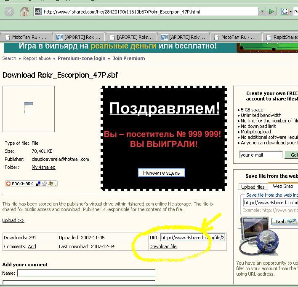This screenshot has width=298, height=287.
Task: Open the My 4shared folder link
Action: click(x=43, y=167)
